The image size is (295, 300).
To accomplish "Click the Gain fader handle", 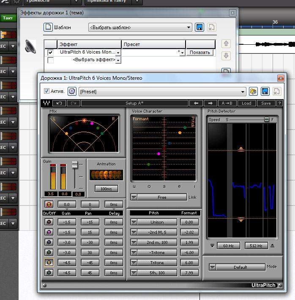I will pos(75,165).
